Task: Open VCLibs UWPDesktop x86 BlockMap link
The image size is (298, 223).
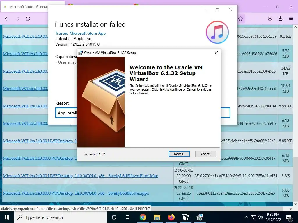Action: (80, 176)
